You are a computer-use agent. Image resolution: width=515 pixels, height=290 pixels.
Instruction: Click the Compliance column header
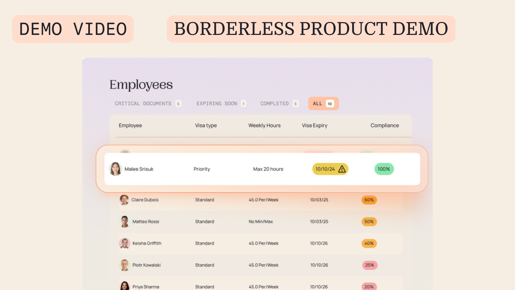[x=384, y=125]
